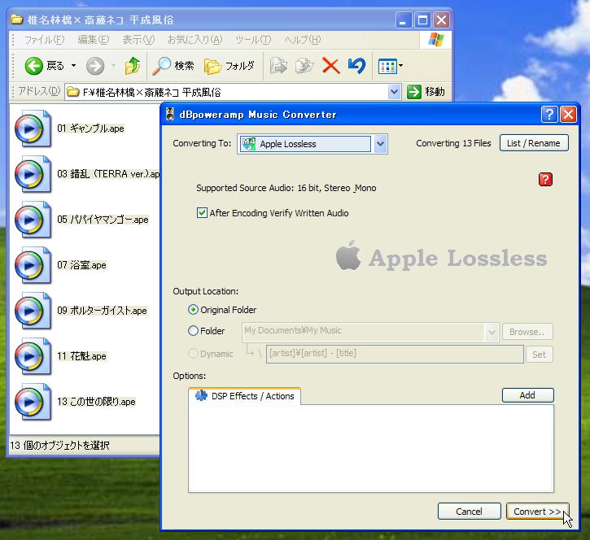
Task: Minimize the Explorer window
Action: [403, 20]
